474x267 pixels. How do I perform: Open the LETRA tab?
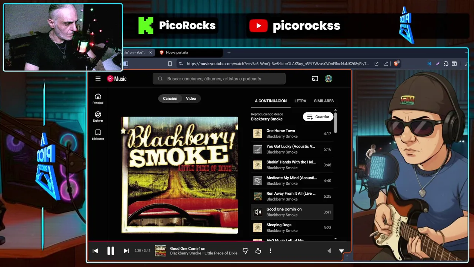pyautogui.click(x=300, y=101)
